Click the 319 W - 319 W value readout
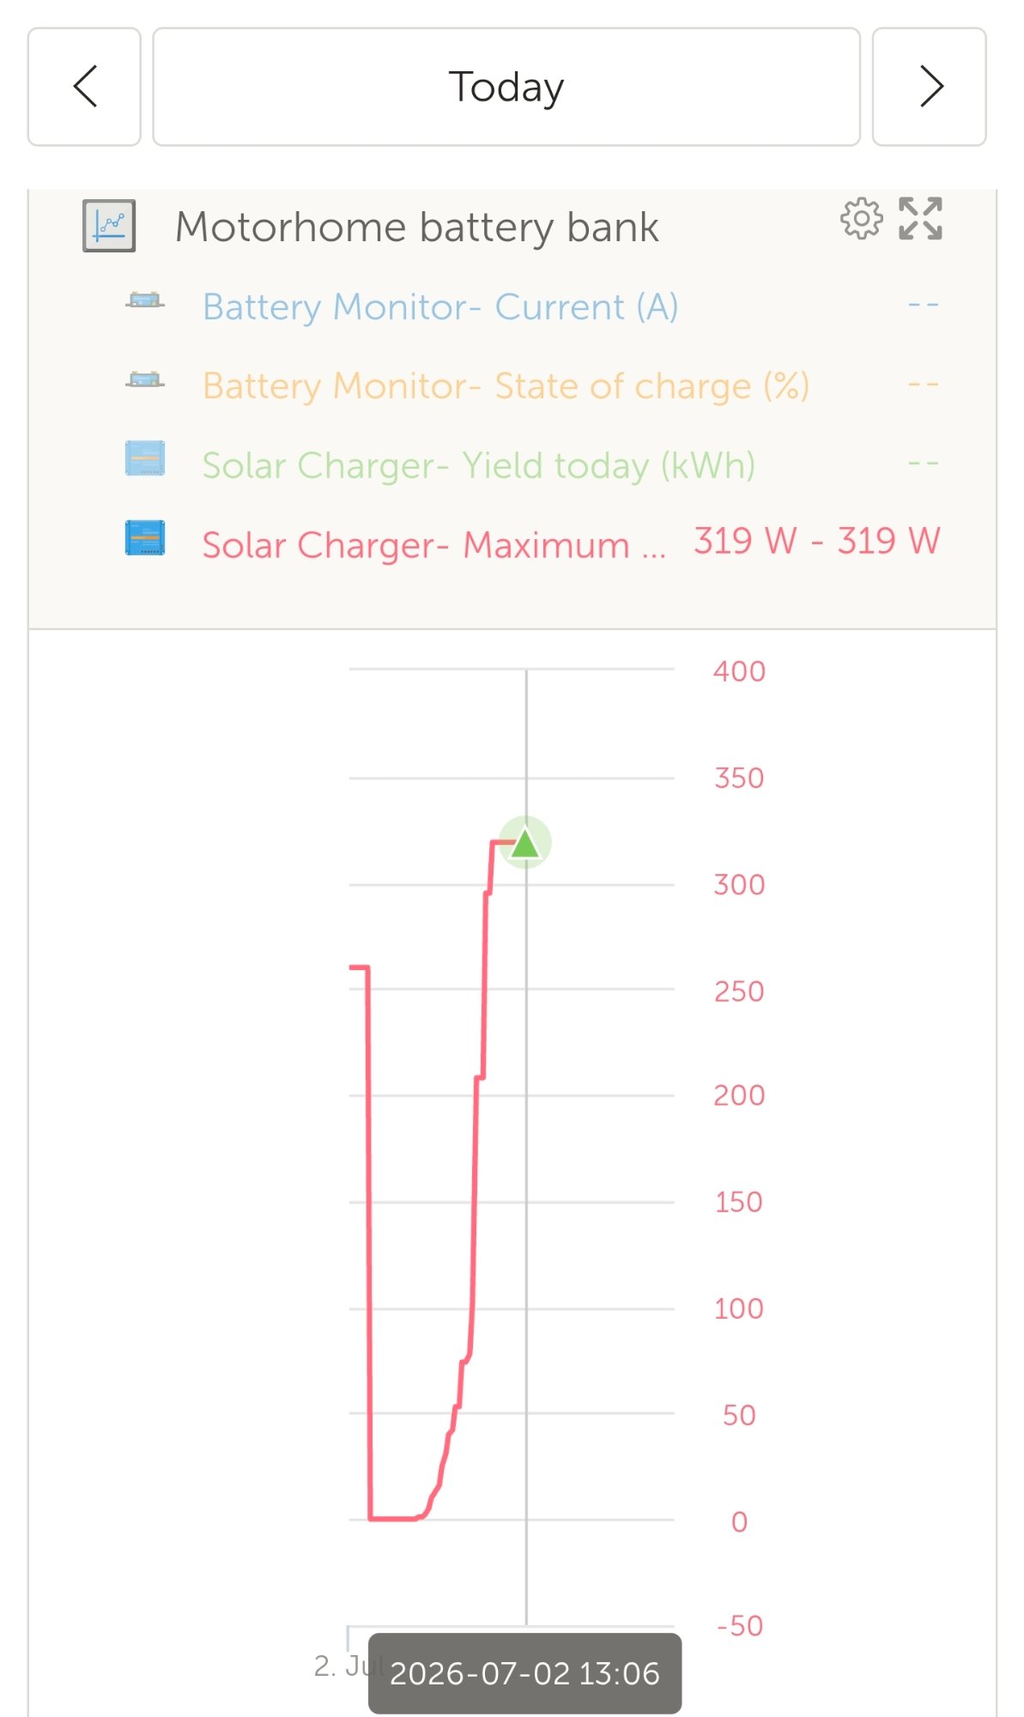This screenshot has width=1024, height=1717. pyautogui.click(x=817, y=541)
